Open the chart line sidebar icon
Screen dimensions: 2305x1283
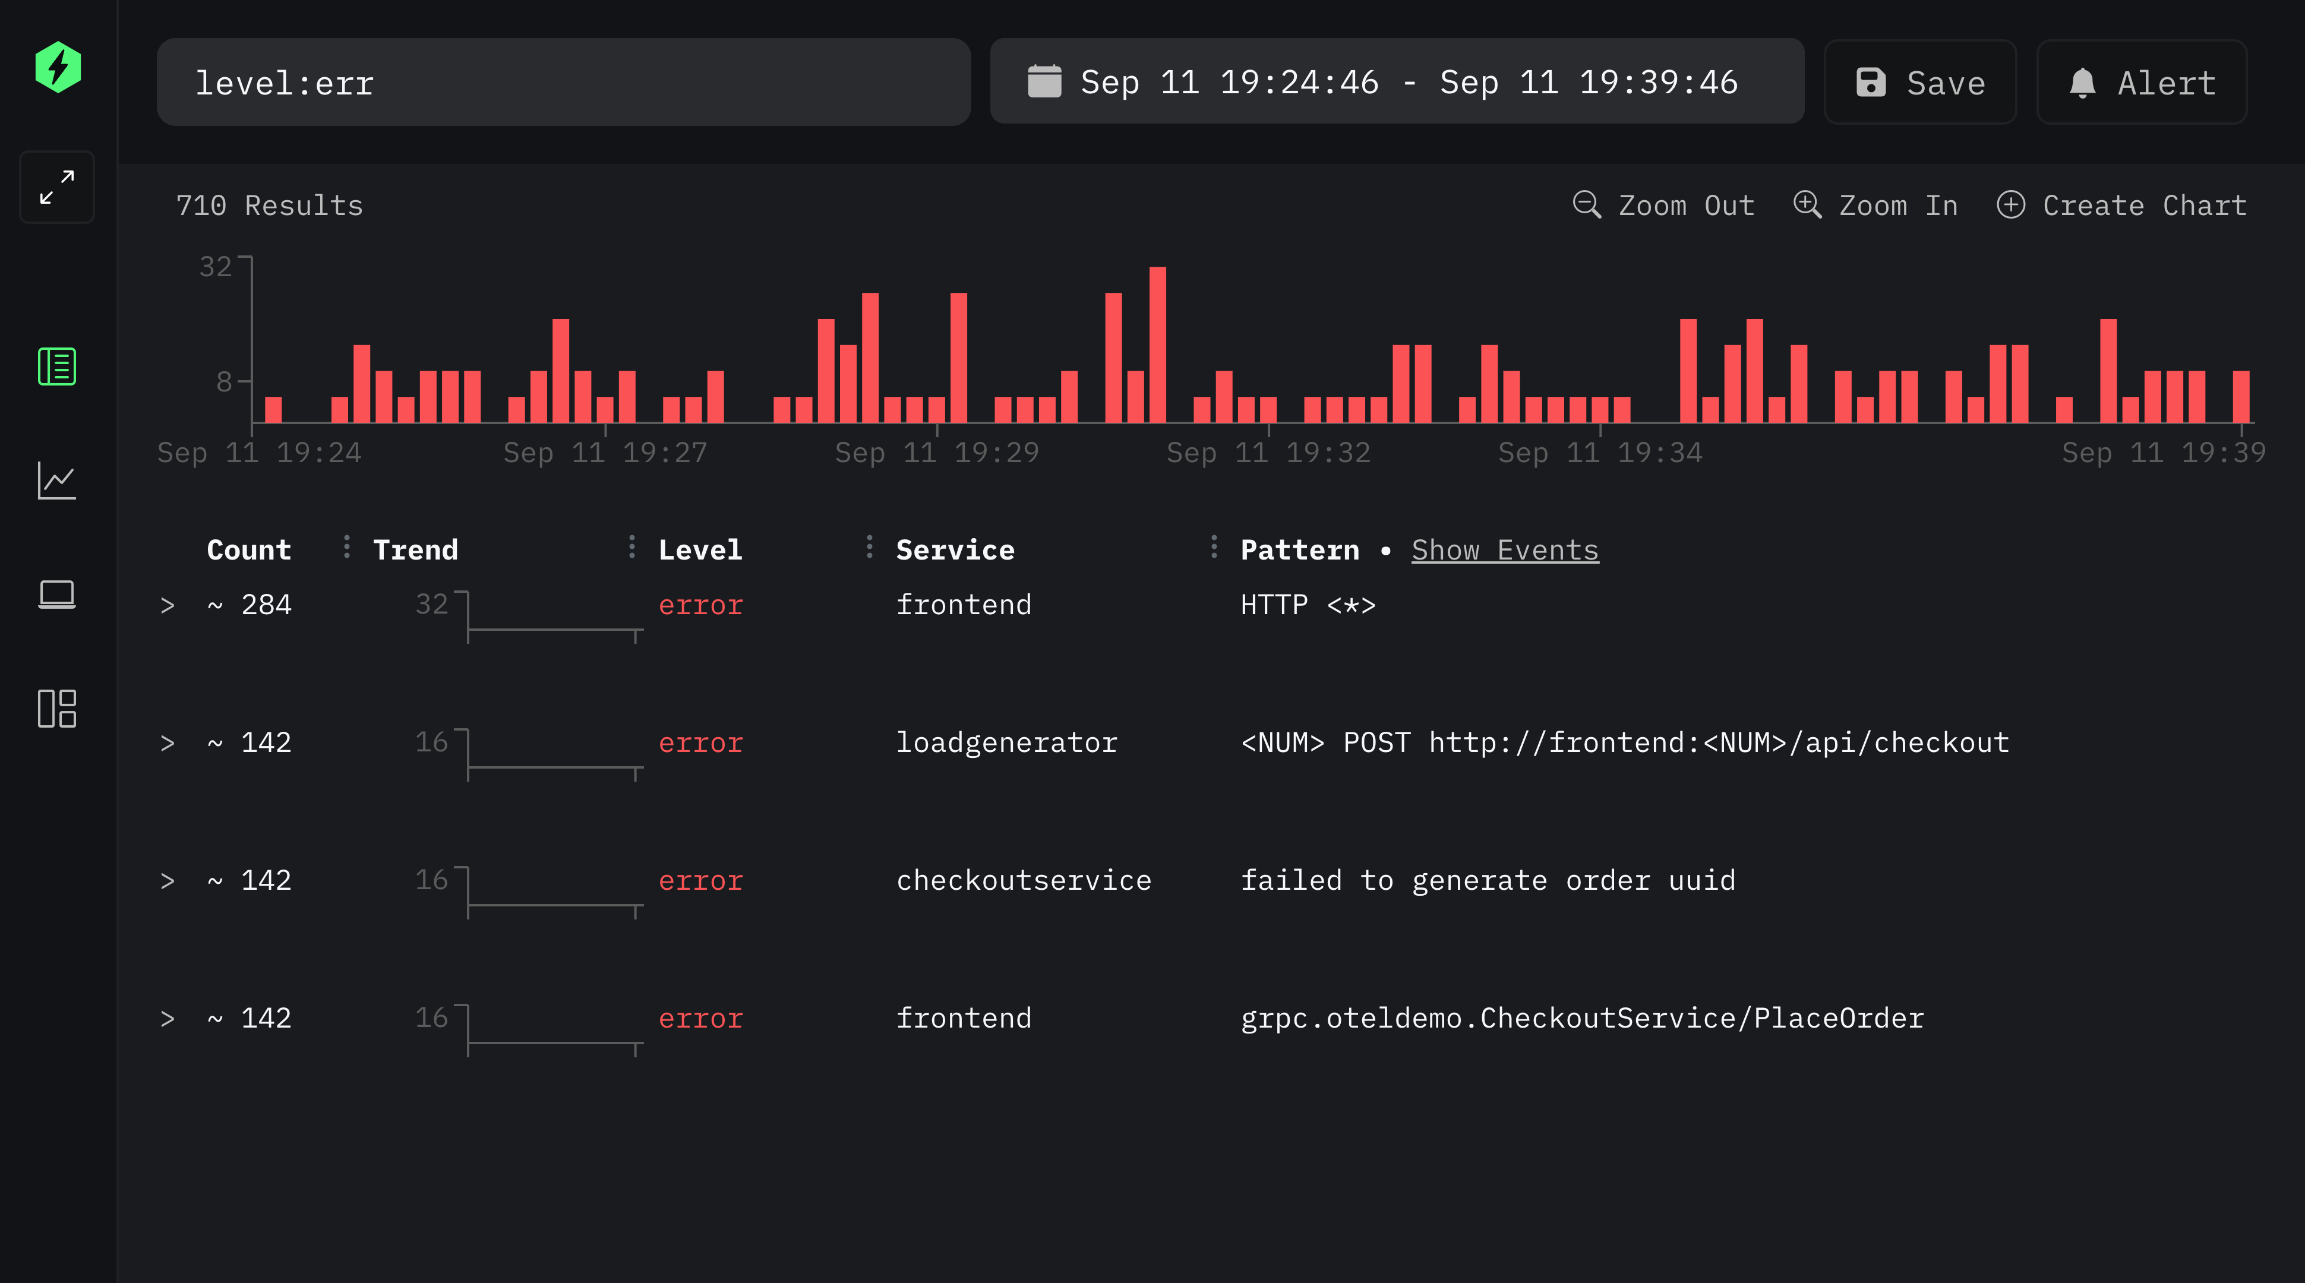pyautogui.click(x=57, y=481)
